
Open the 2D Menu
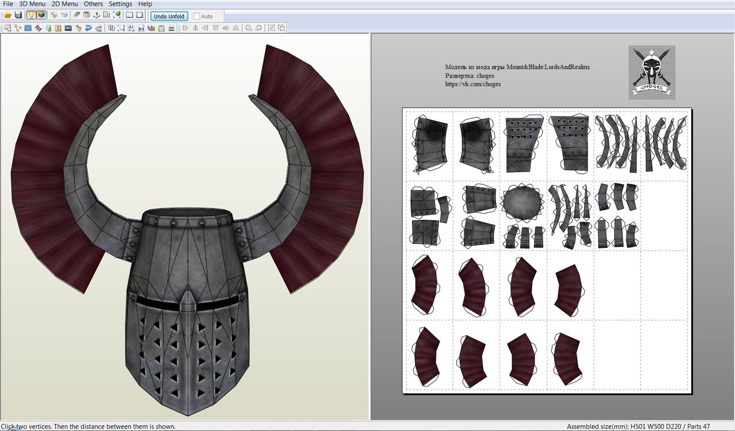point(64,4)
